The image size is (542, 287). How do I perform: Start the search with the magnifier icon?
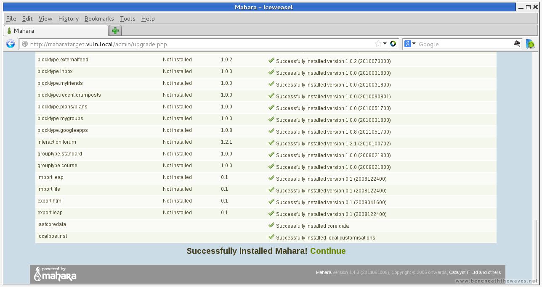[517, 44]
